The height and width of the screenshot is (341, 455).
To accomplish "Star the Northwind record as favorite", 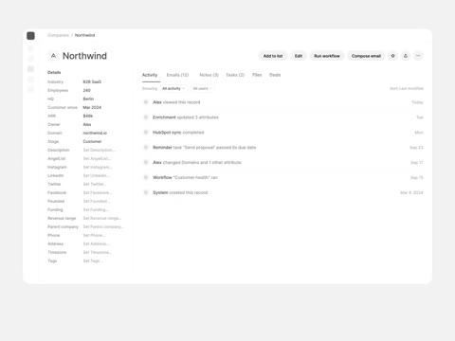I will 392,56.
